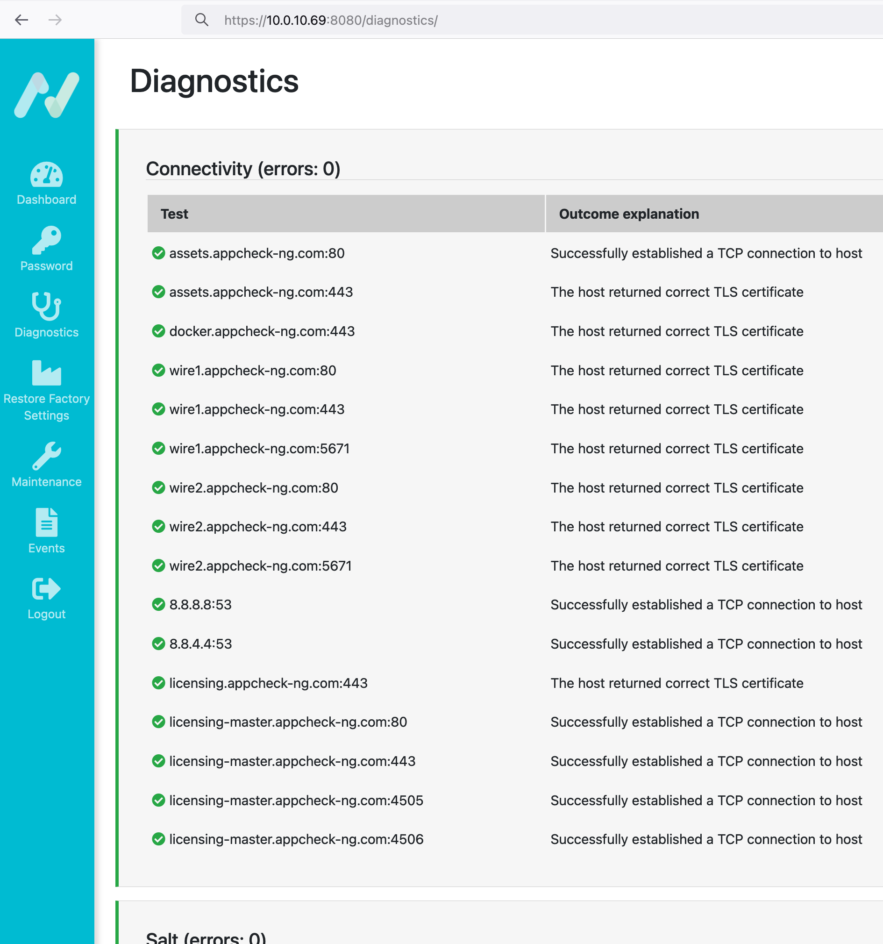Viewport: 883px width, 944px height.
Task: Open the Password key icon
Action: pos(47,240)
